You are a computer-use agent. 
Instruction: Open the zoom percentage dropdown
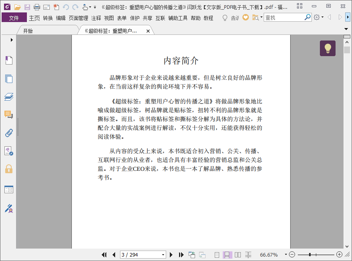[286, 255]
